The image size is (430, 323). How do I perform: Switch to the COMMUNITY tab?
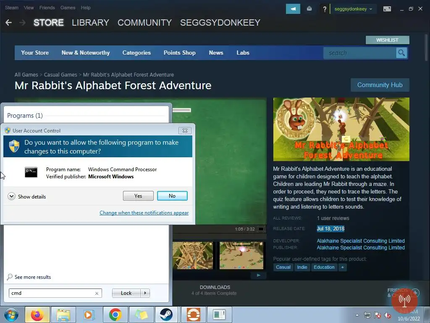pyautogui.click(x=144, y=23)
